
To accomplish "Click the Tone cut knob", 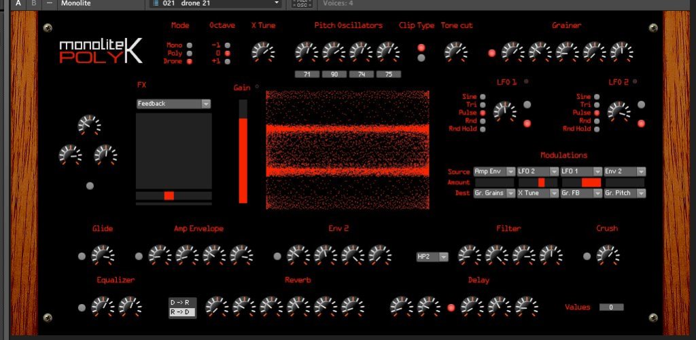I will tap(455, 52).
